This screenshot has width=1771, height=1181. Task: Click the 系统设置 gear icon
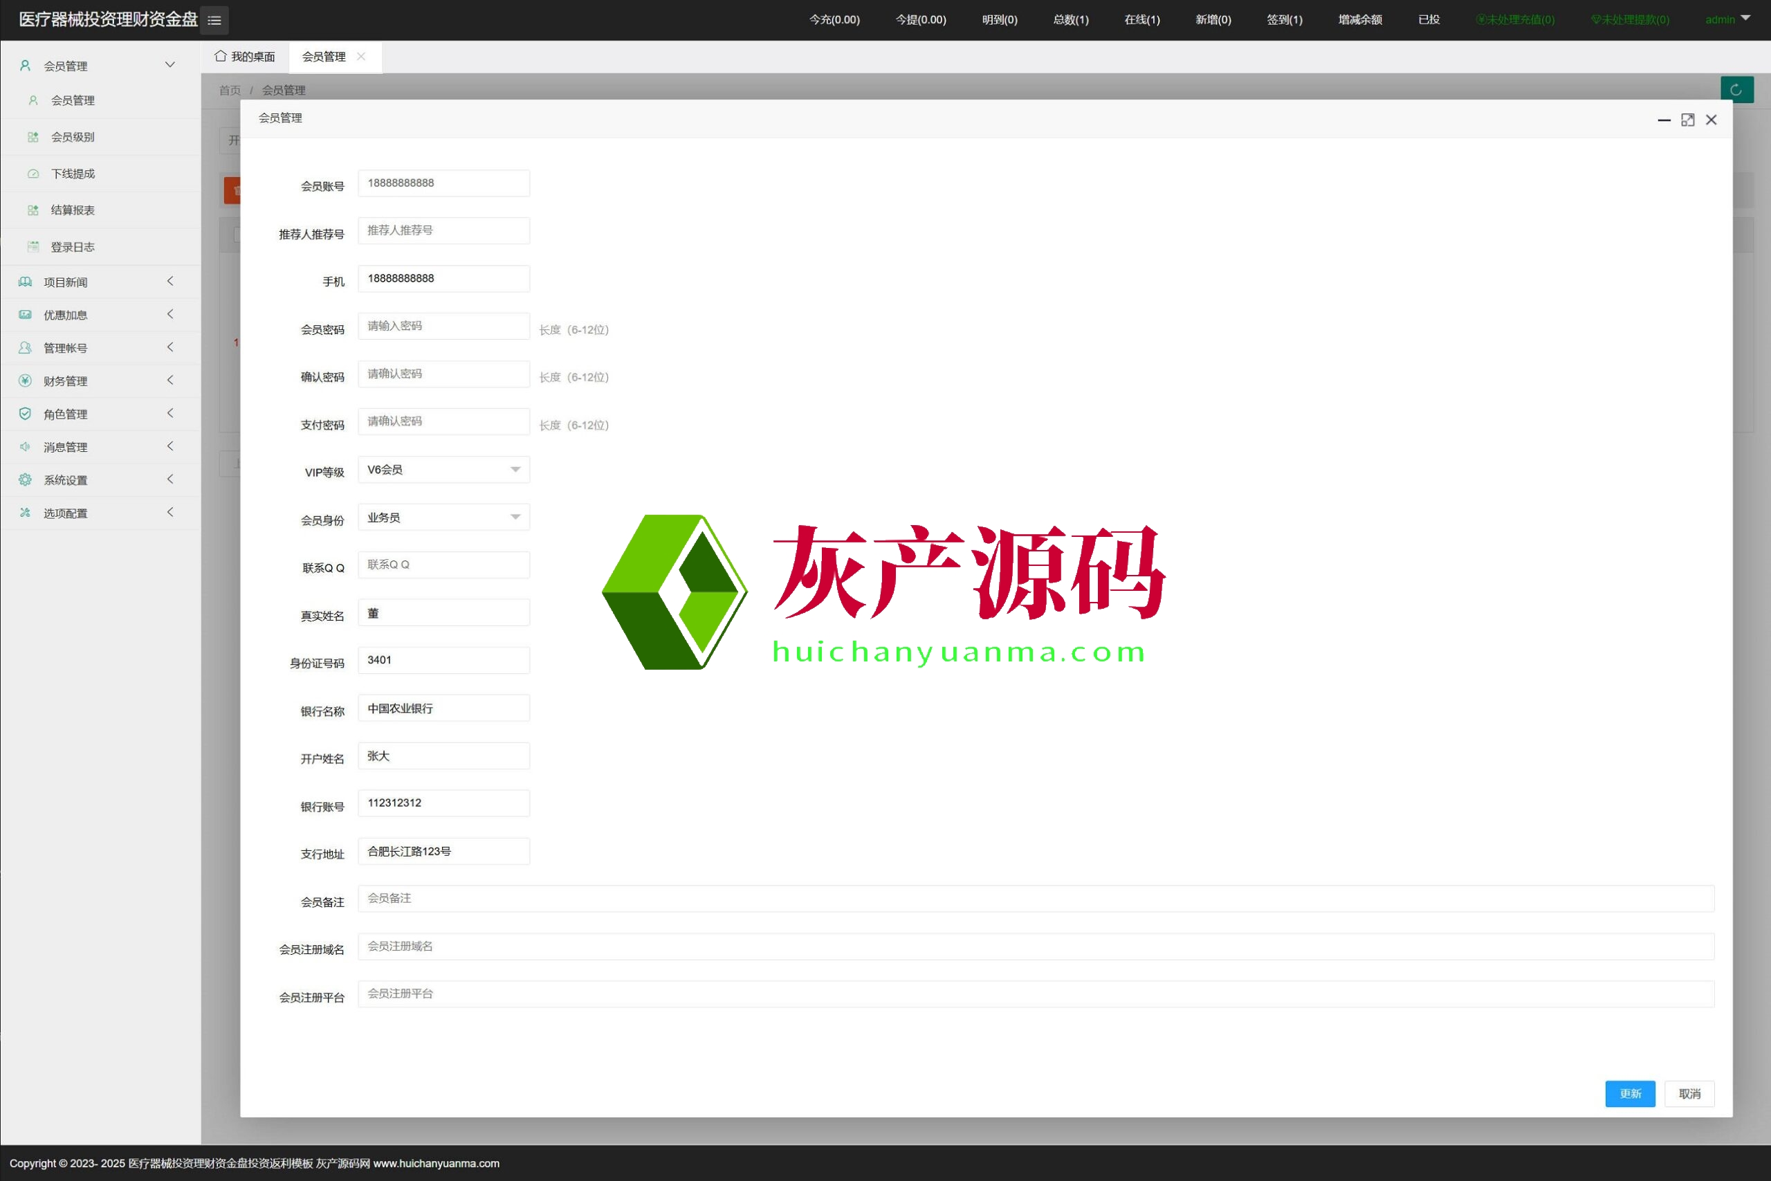(25, 479)
